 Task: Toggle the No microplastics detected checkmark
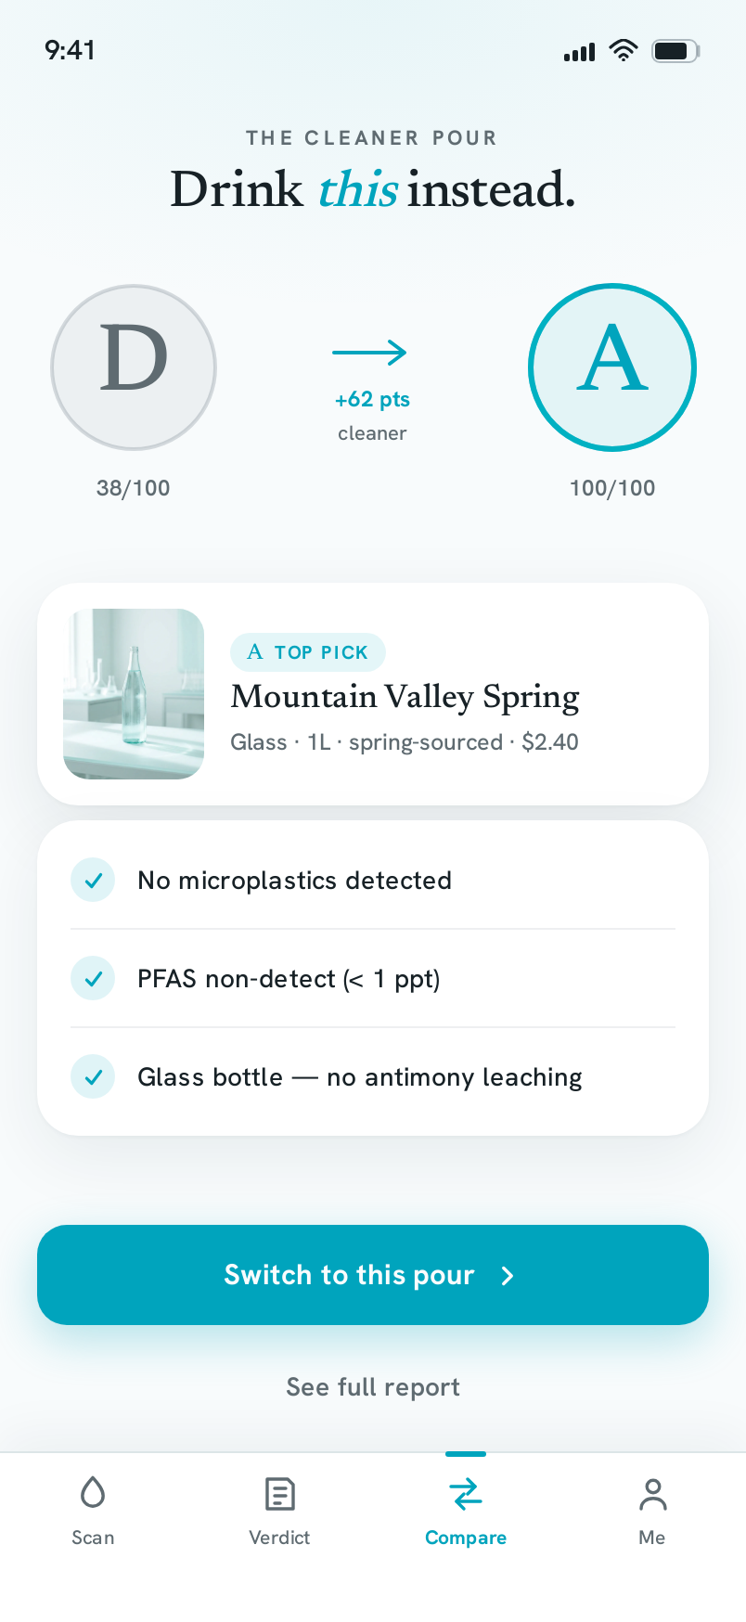click(93, 880)
